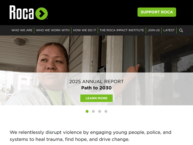Click the translucent slide caption overlay
Image resolution: width=193 pixels, height=145 pixels.
coord(97,89)
